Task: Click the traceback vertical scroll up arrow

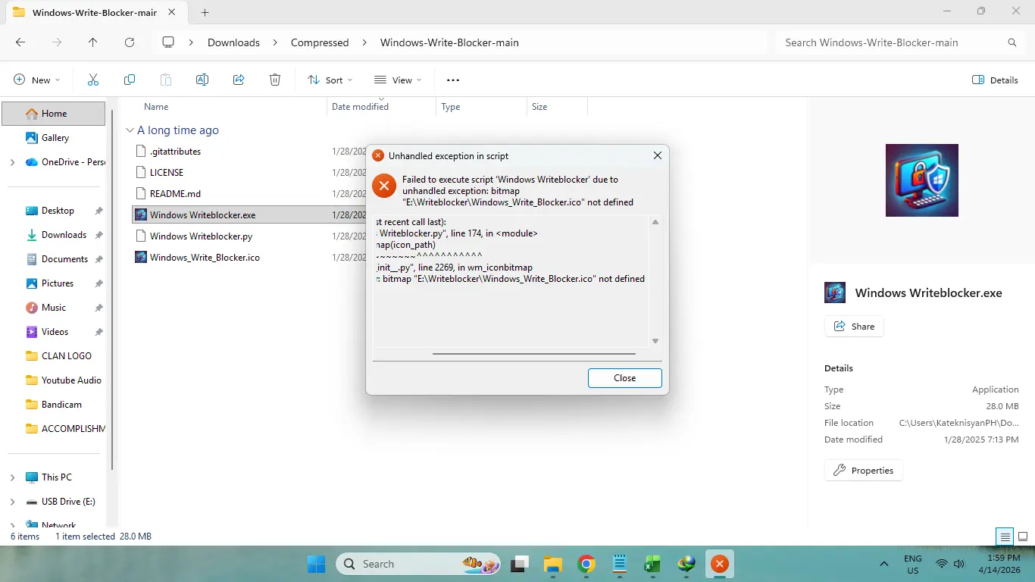Action: pos(655,222)
